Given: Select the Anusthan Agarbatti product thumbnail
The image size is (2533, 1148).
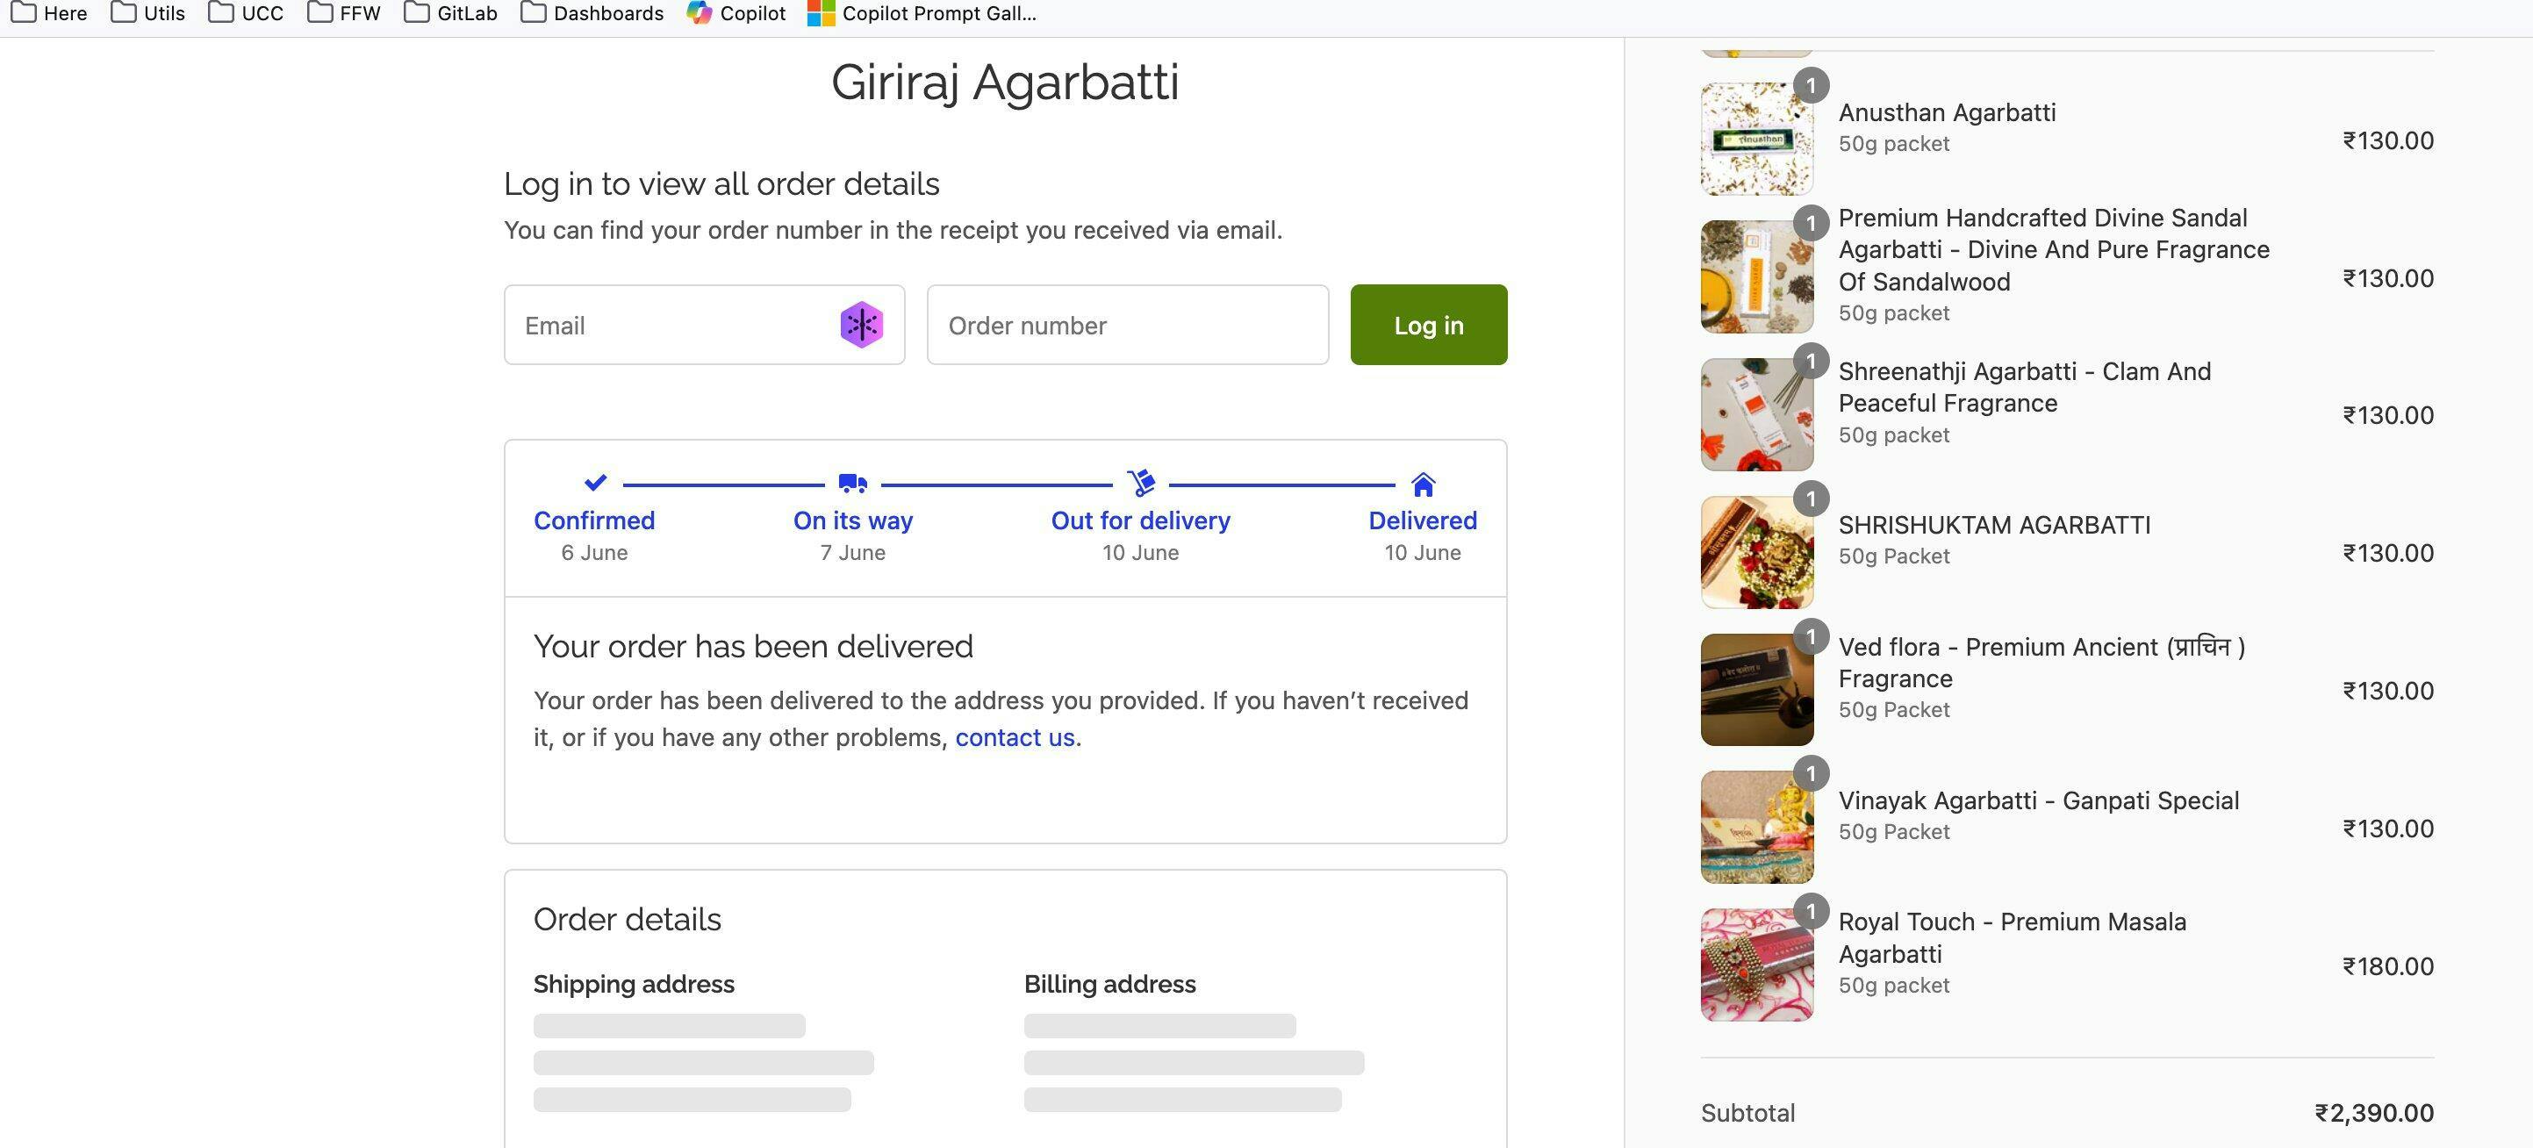Looking at the screenshot, I should 1756,140.
